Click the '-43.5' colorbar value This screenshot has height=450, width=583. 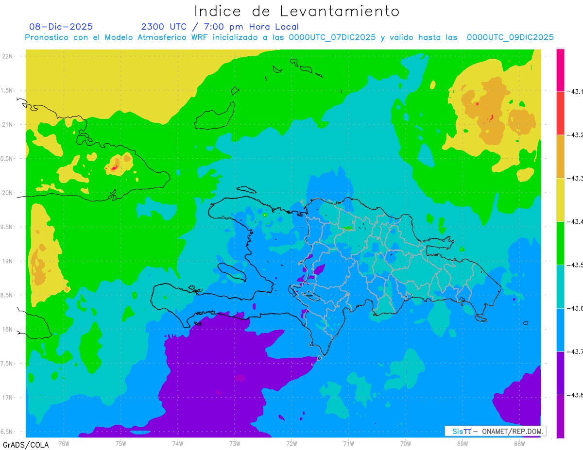(x=576, y=265)
